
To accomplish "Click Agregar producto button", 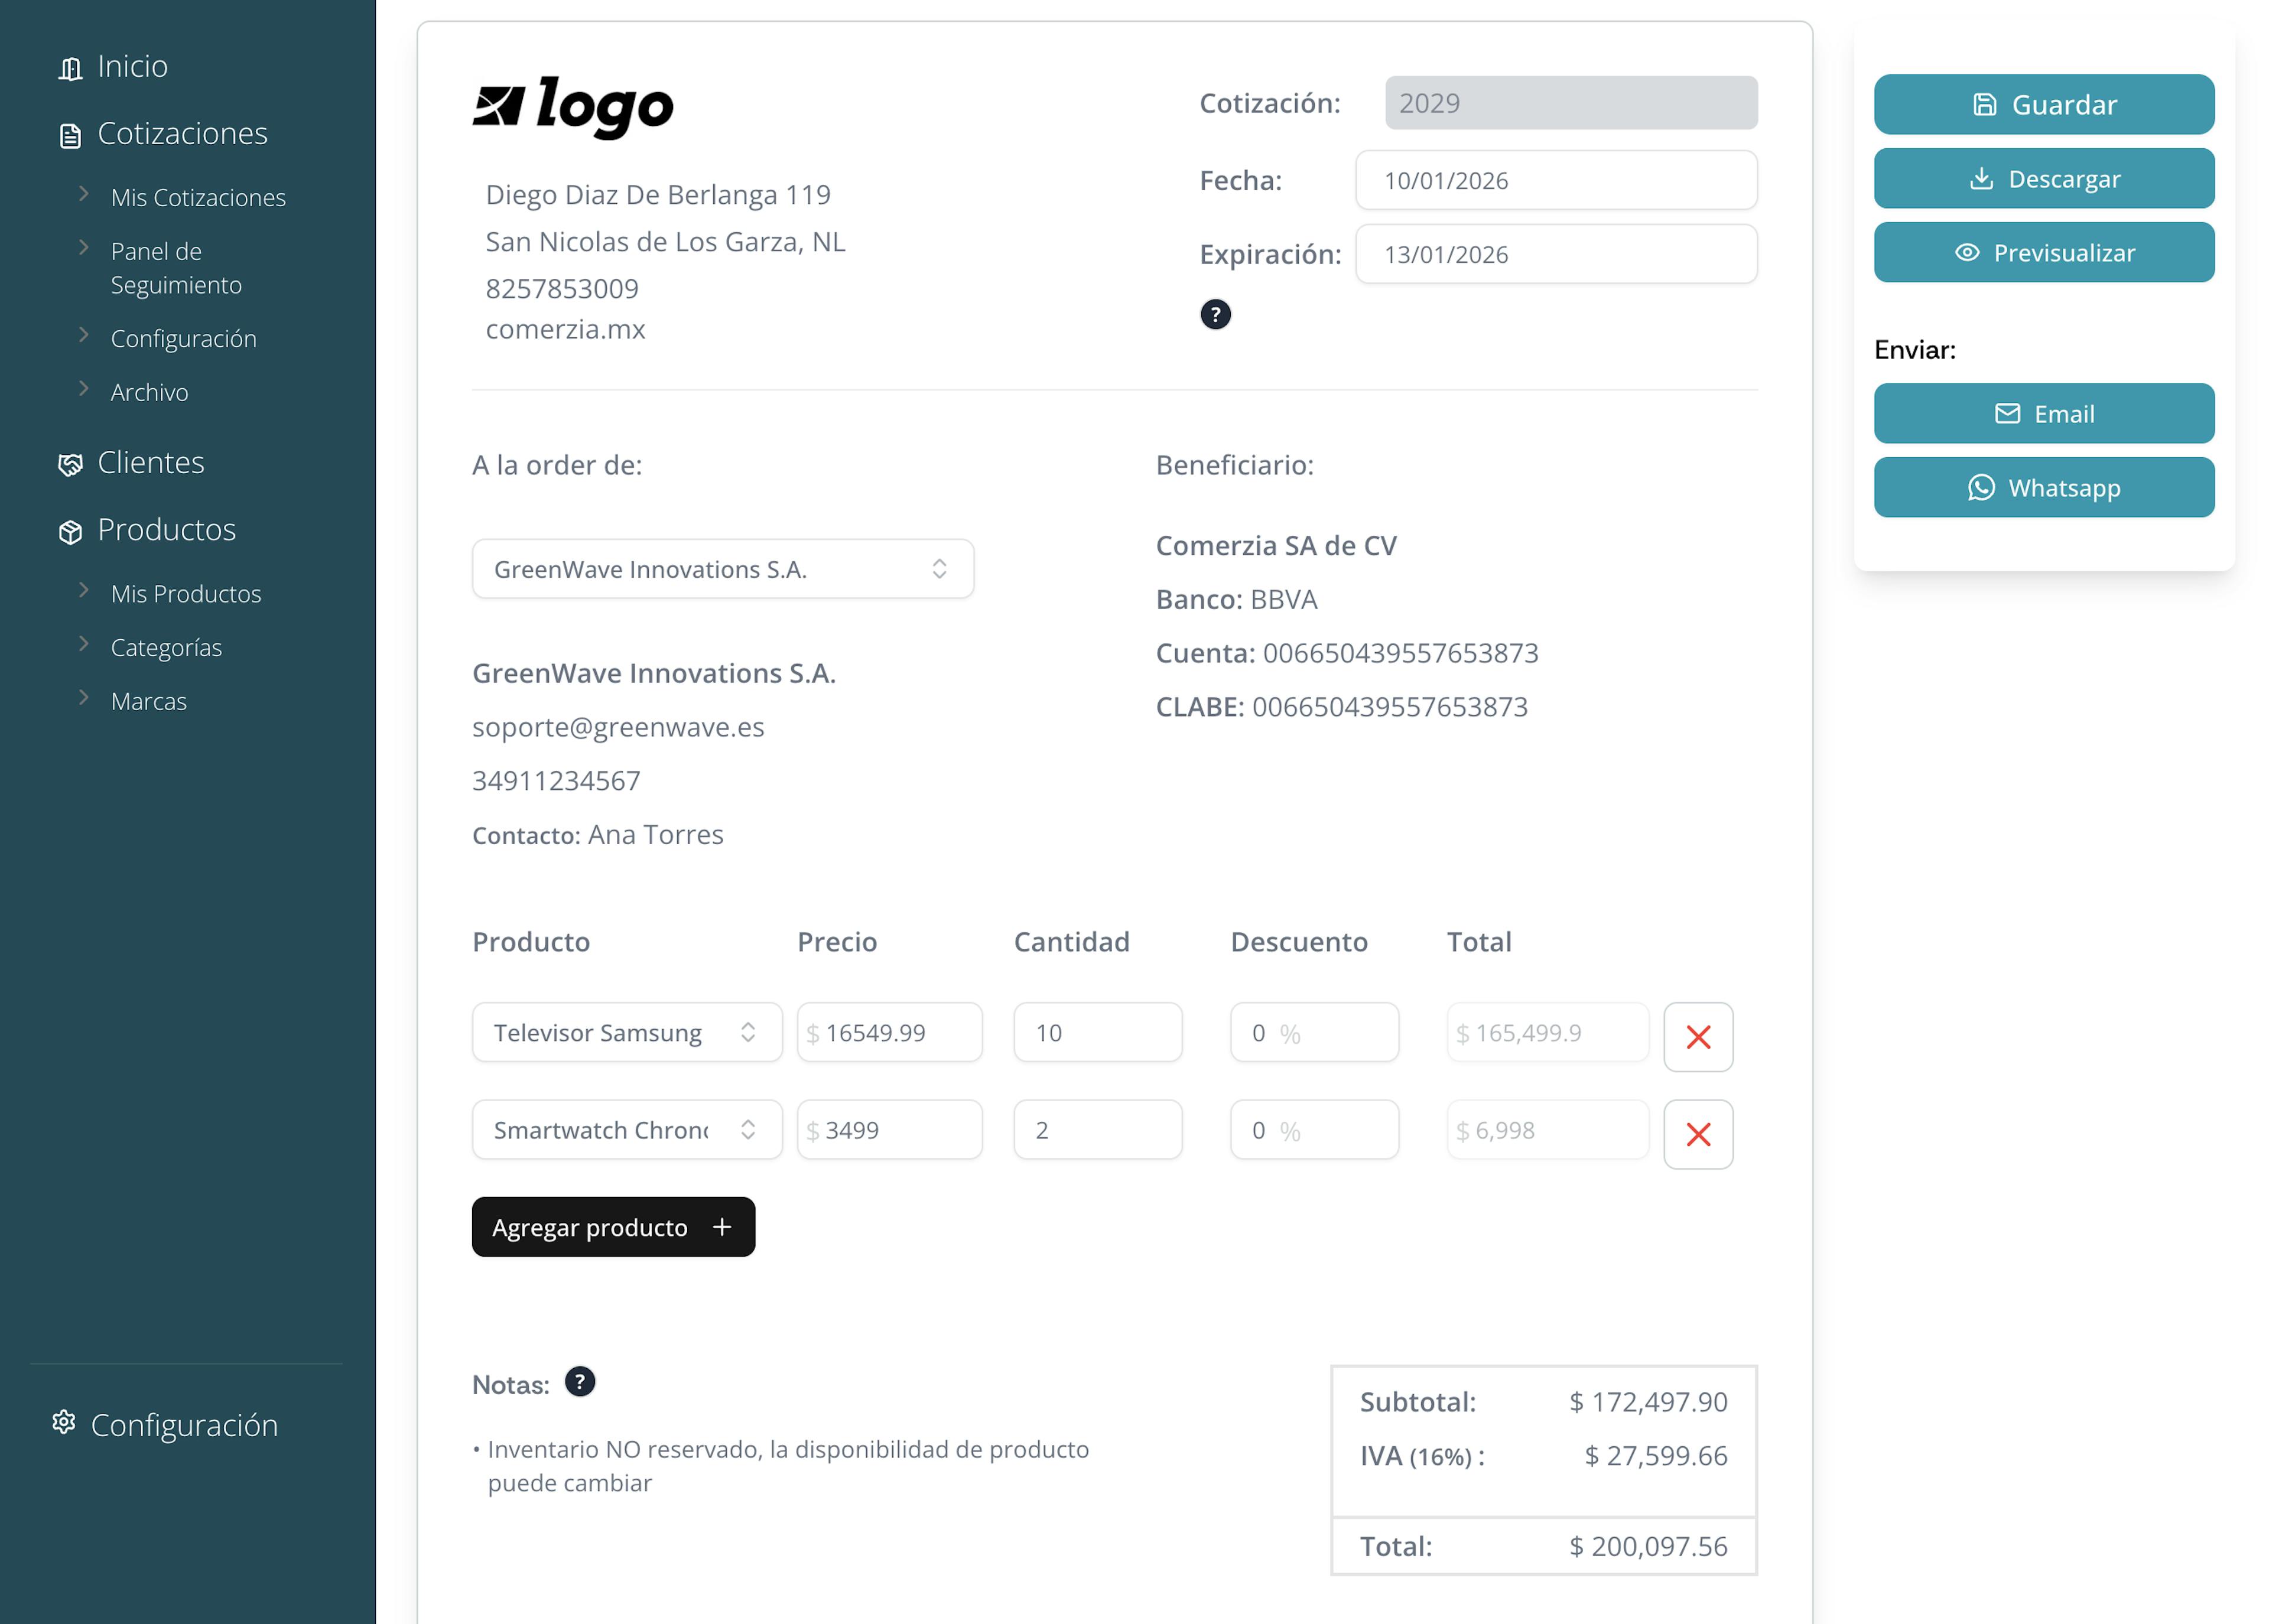I will click(x=612, y=1227).
